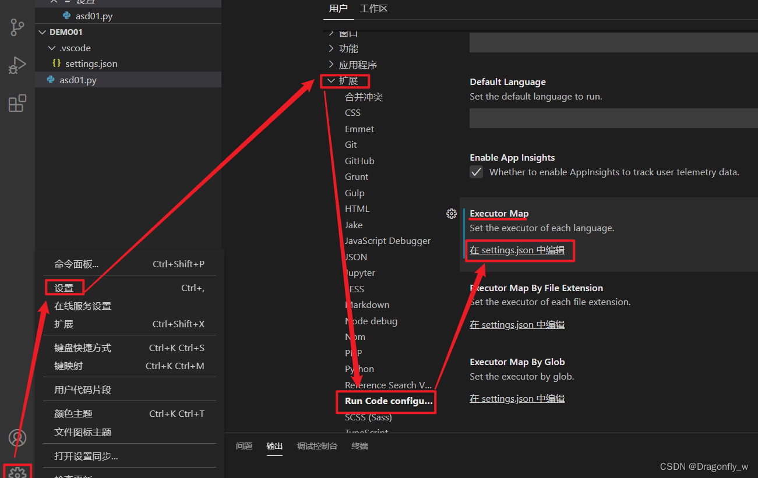Toggle the Enable App Insights checkbox
The image size is (758, 478).
(x=477, y=172)
